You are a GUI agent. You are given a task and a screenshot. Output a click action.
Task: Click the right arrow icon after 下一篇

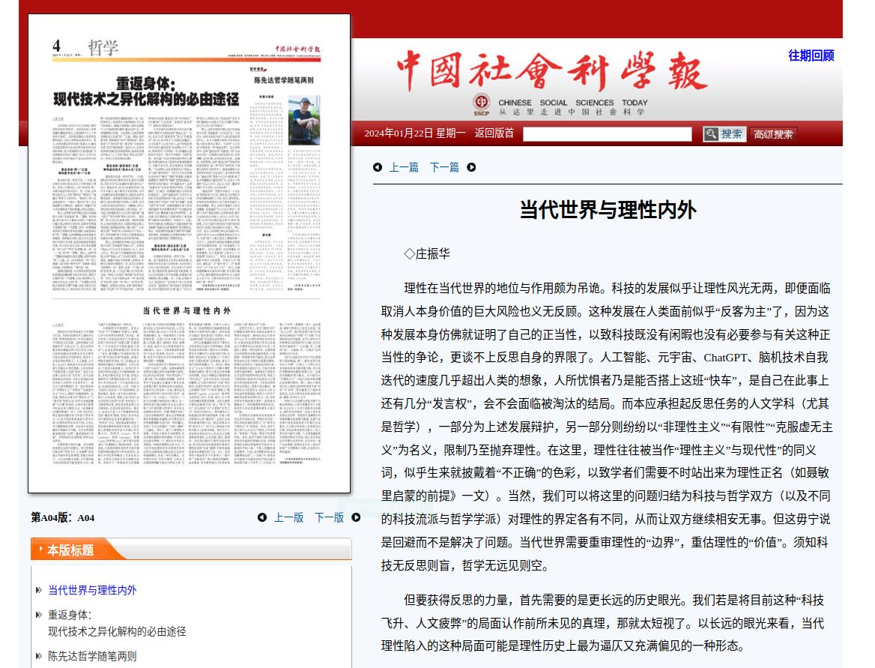pos(471,167)
